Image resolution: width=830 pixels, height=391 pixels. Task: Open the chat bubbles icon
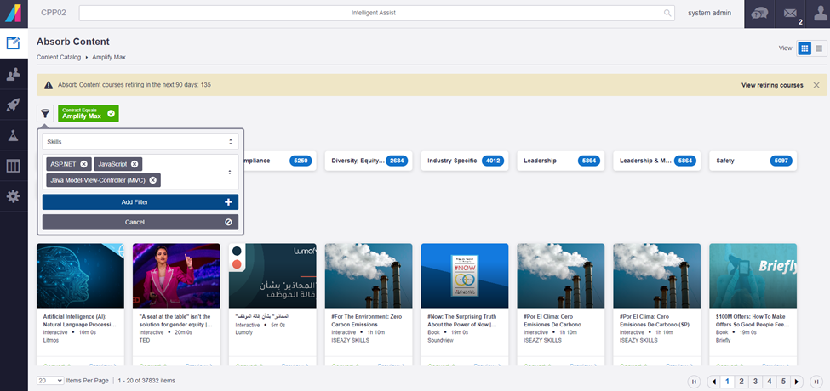pos(759,14)
